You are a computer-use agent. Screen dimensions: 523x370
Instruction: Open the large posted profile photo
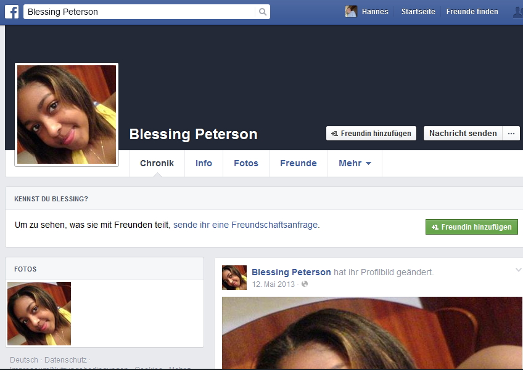373,332
